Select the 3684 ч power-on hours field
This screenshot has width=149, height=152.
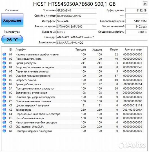point(136,32)
